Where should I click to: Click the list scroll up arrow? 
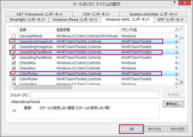181,29
